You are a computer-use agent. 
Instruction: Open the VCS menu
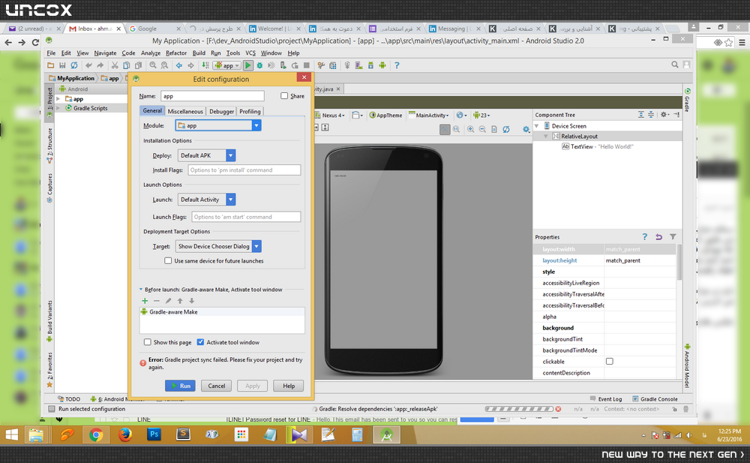250,53
